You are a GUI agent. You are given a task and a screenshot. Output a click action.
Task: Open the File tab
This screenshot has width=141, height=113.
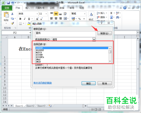[7, 8]
